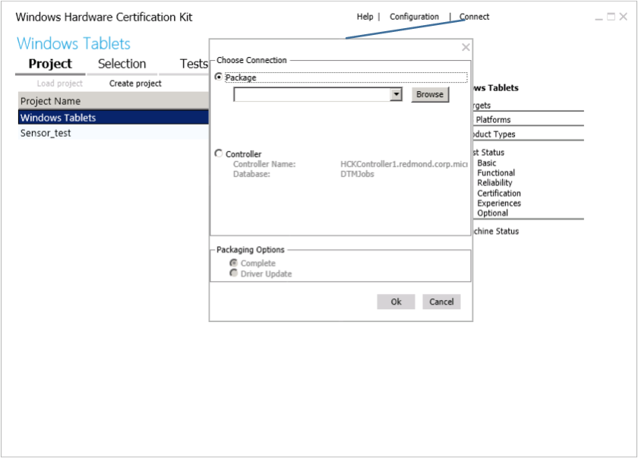Viewport: 638px width, 458px height.
Task: Open the Help link
Action: (365, 17)
